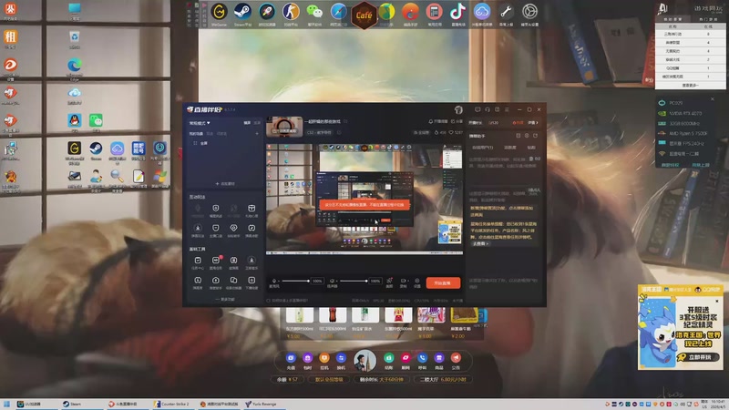Launch the TikTok/Douyin icon in dock
Image resolution: width=729 pixels, height=410 pixels.
458,12
